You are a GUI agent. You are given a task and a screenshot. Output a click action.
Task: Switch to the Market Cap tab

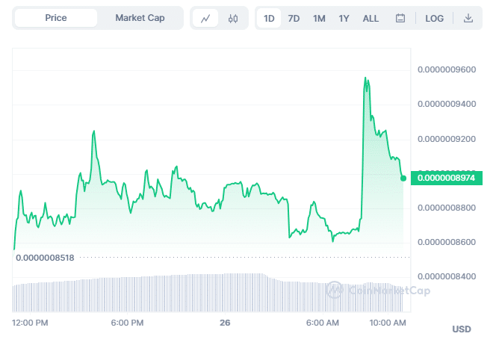pos(140,18)
